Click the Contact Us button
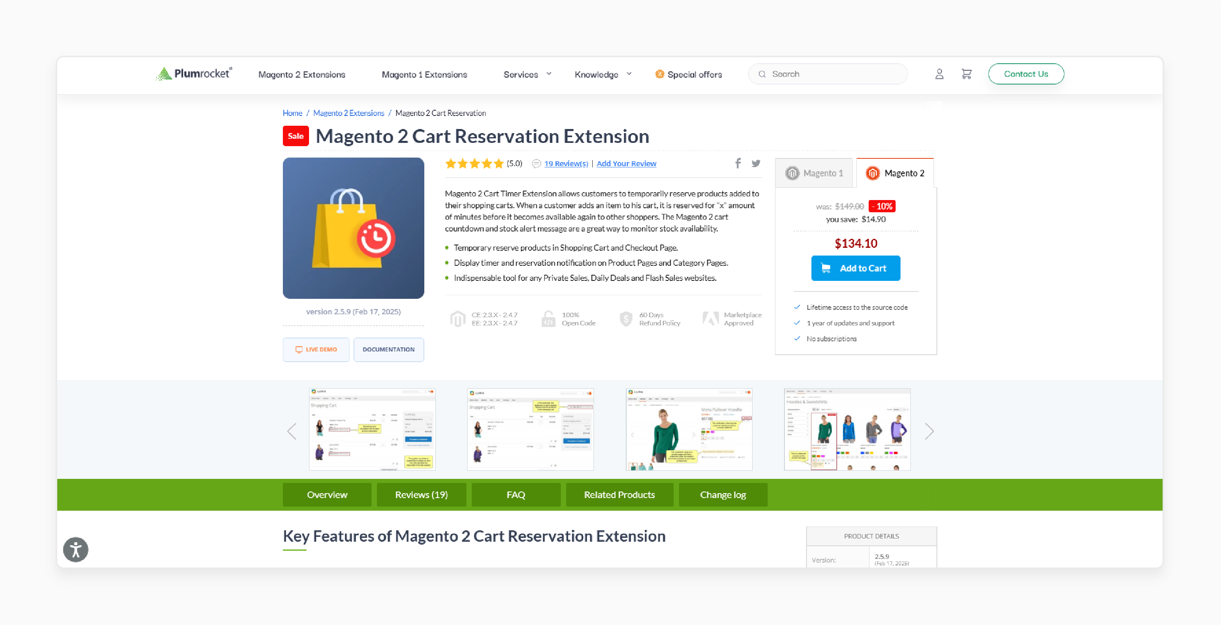This screenshot has height=625, width=1221. tap(1026, 74)
